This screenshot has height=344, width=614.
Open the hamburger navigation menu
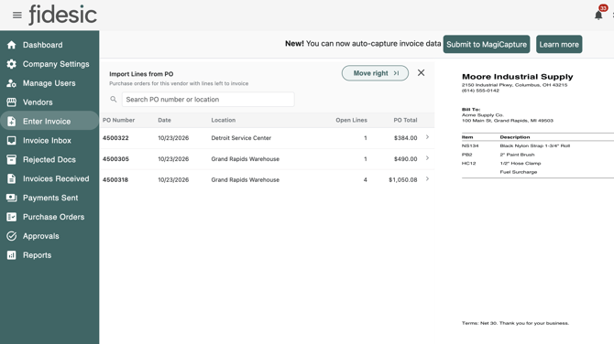pos(16,16)
